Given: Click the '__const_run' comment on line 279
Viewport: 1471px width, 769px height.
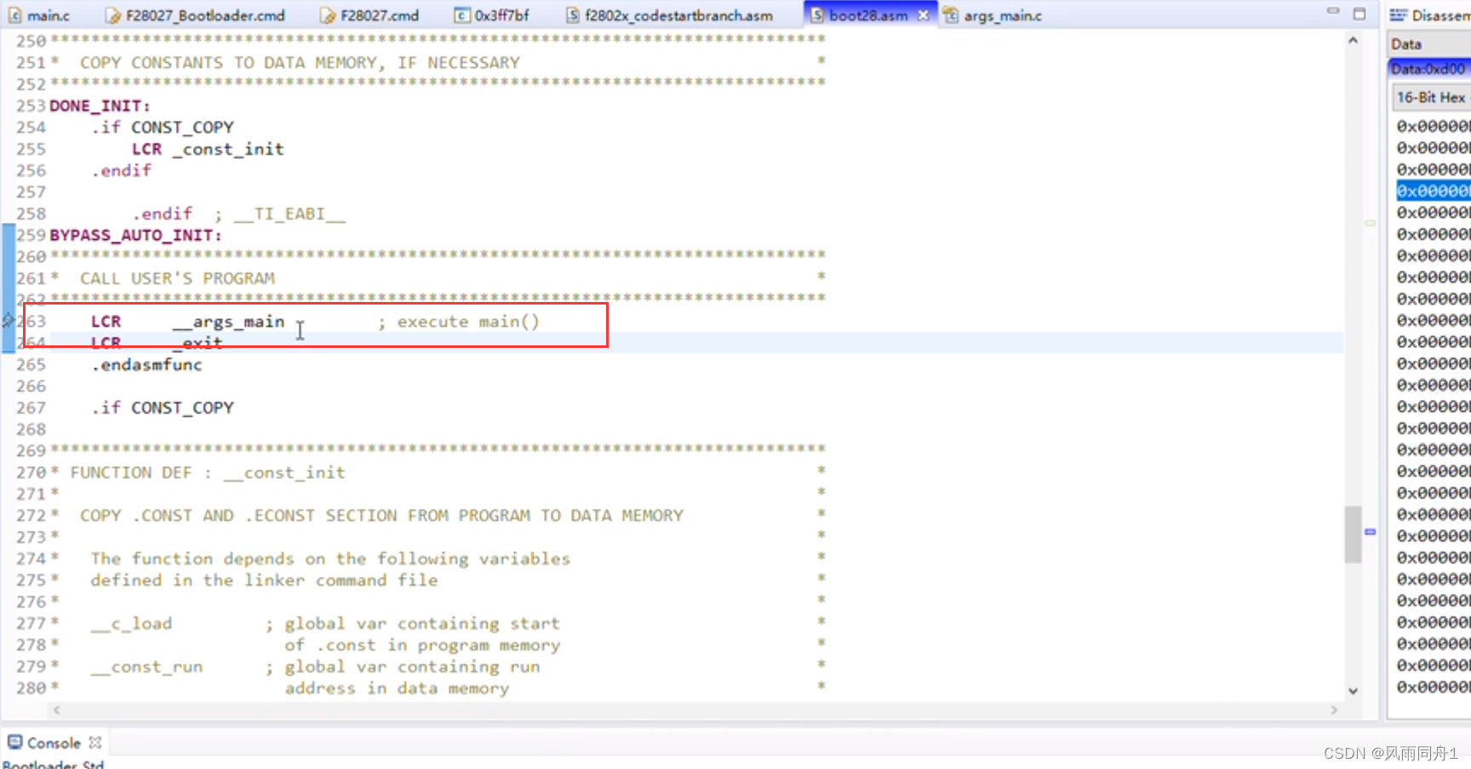Looking at the screenshot, I should [x=146, y=667].
